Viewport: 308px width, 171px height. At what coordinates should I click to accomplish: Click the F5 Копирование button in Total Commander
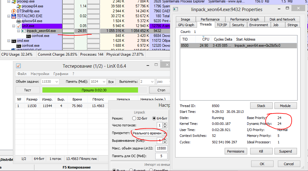pos(77,167)
